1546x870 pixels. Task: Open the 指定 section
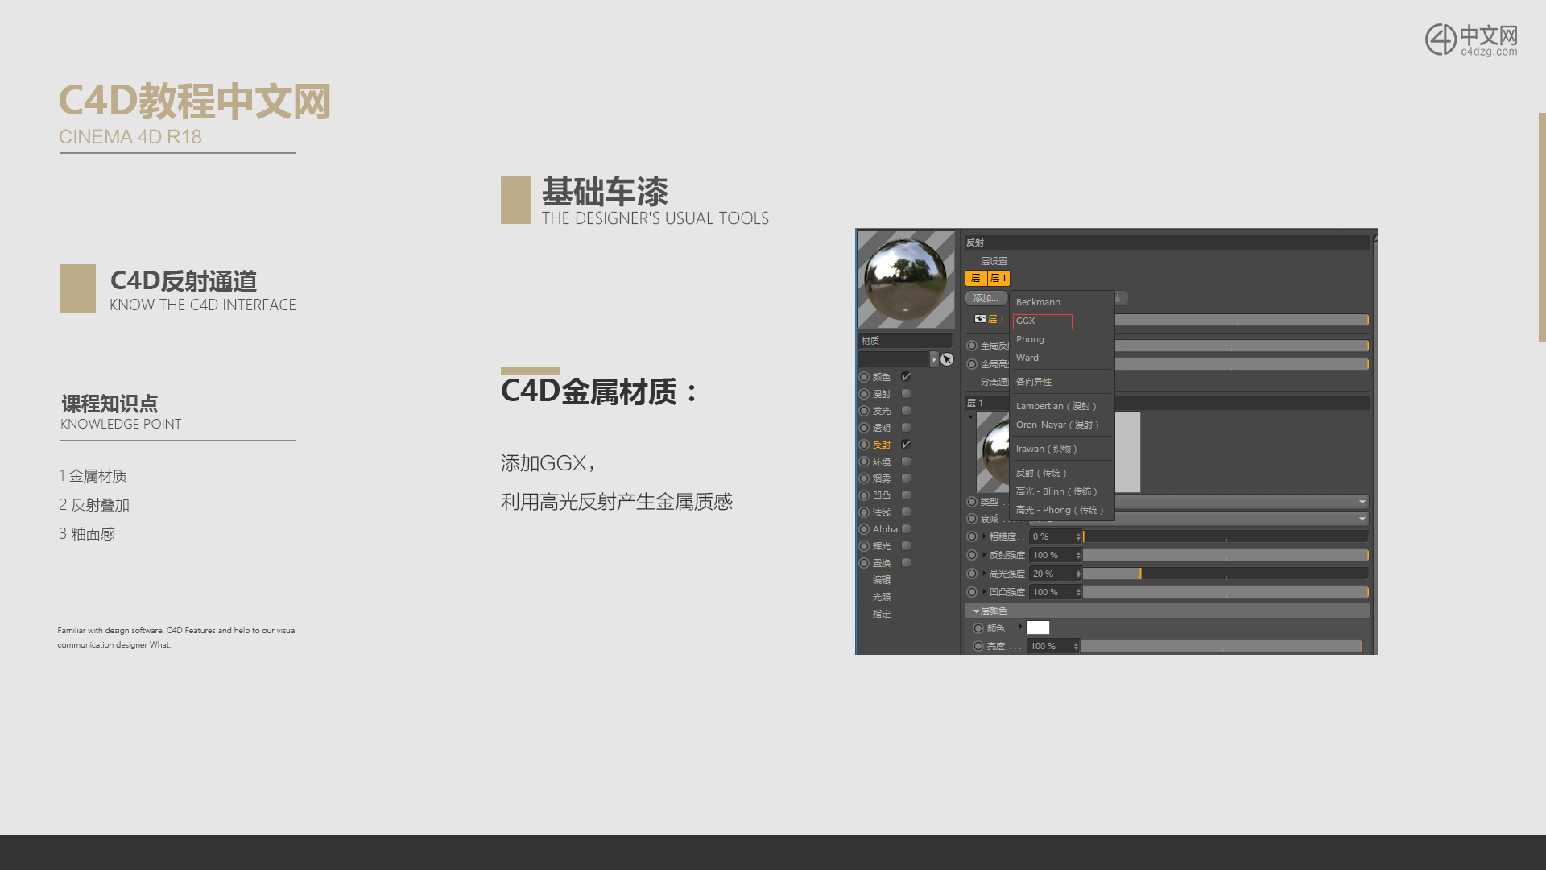pos(882,614)
